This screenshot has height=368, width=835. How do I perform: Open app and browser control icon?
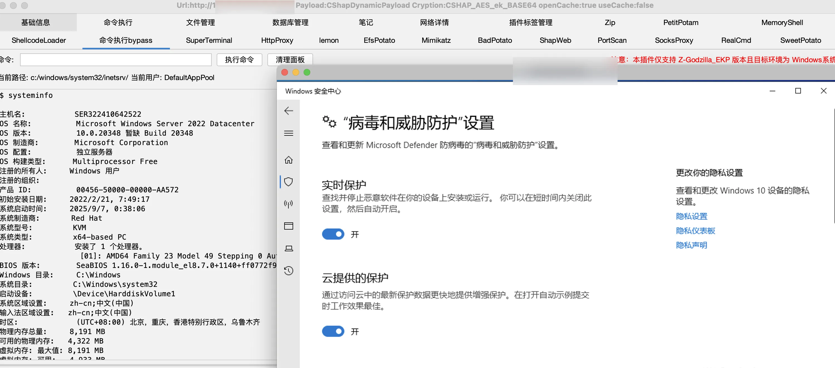pos(289,226)
